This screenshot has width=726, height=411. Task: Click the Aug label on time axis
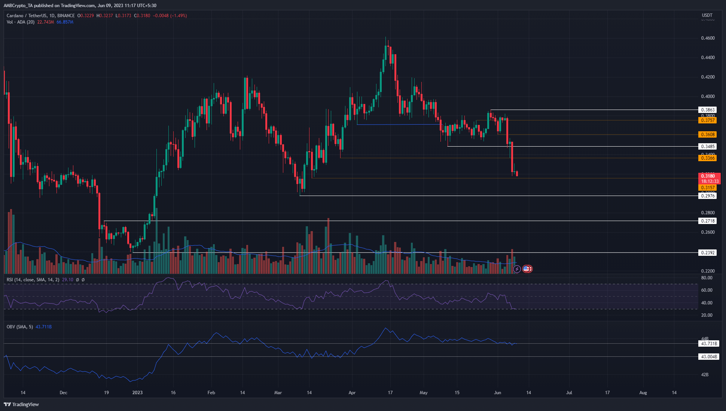[x=643, y=393]
